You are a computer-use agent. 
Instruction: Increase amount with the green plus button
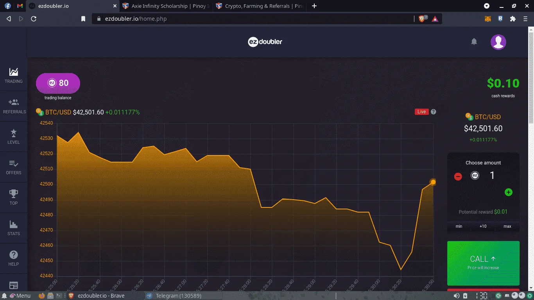click(508, 192)
